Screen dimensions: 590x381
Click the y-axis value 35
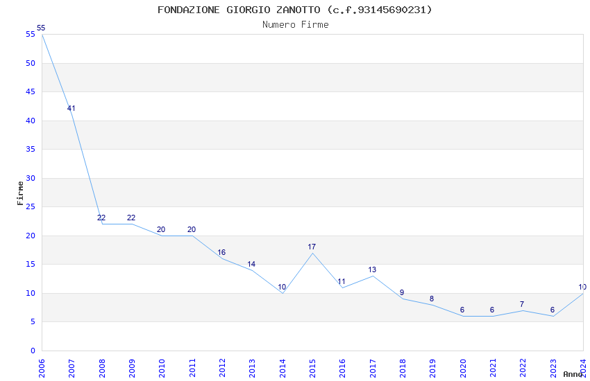31,149
